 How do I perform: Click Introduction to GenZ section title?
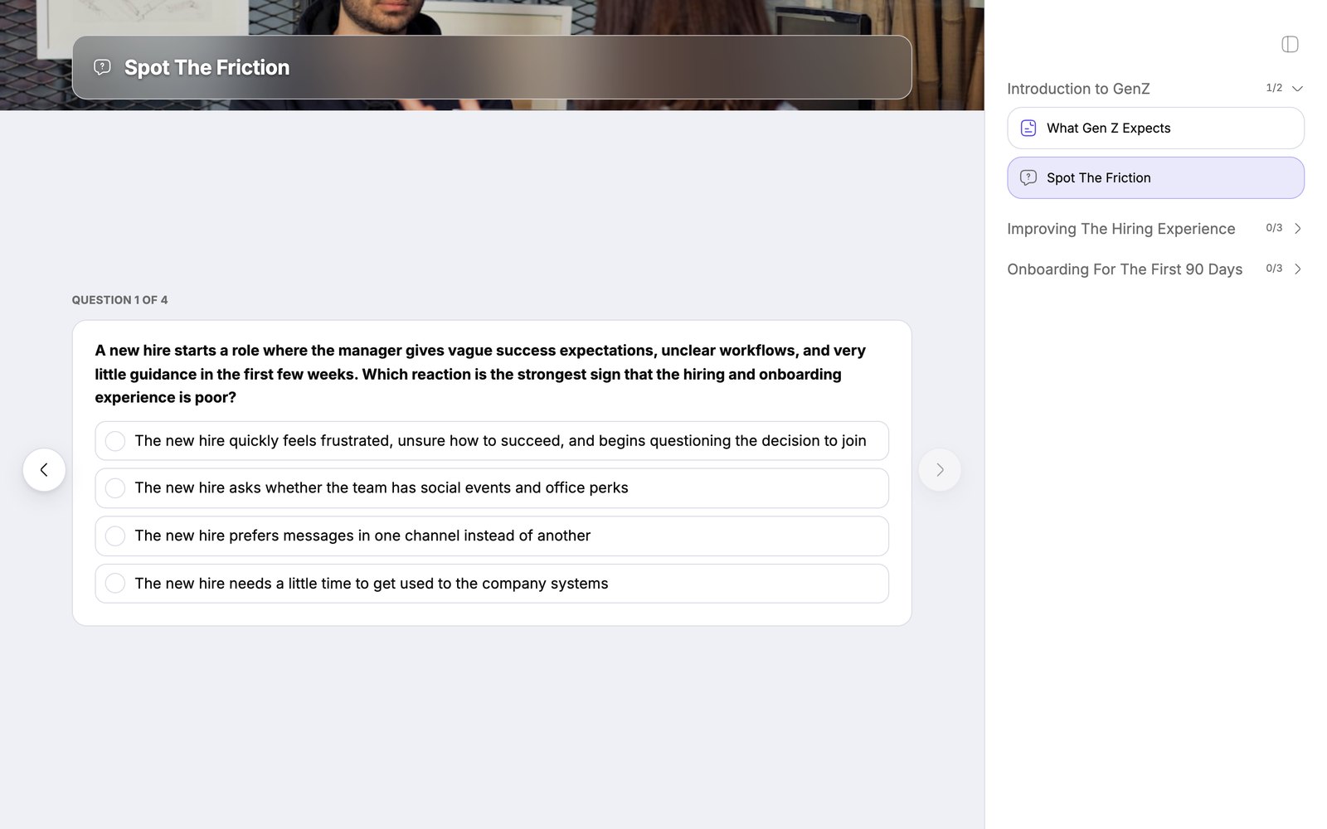pyautogui.click(x=1078, y=89)
